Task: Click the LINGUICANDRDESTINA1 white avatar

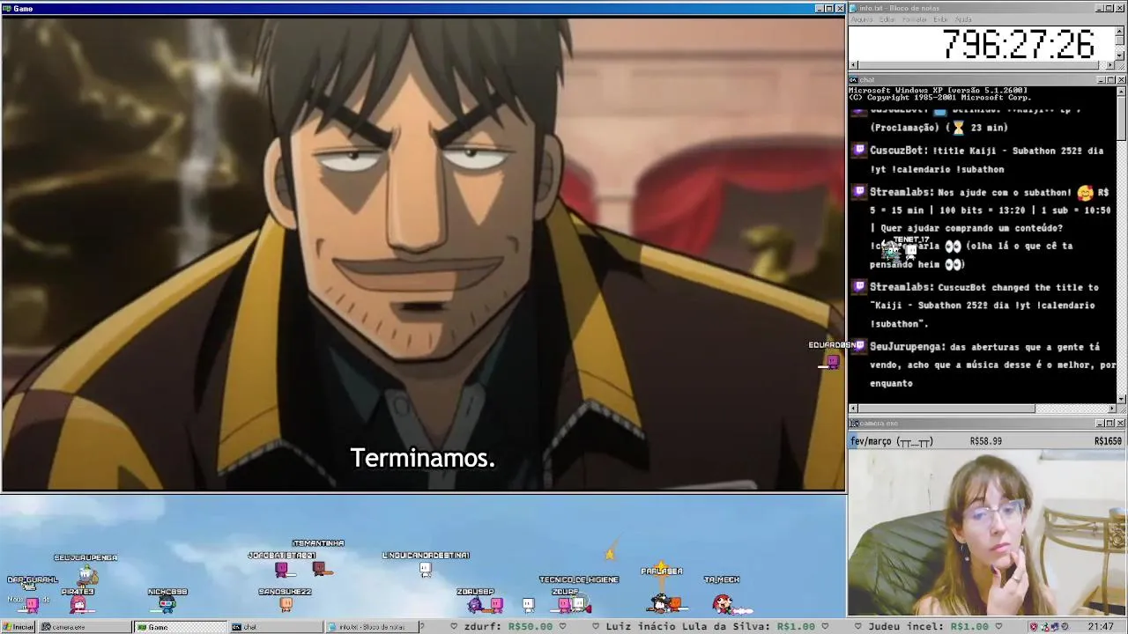Action: [426, 569]
